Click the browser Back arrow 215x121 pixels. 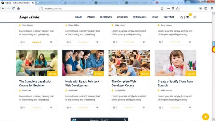[3, 8]
